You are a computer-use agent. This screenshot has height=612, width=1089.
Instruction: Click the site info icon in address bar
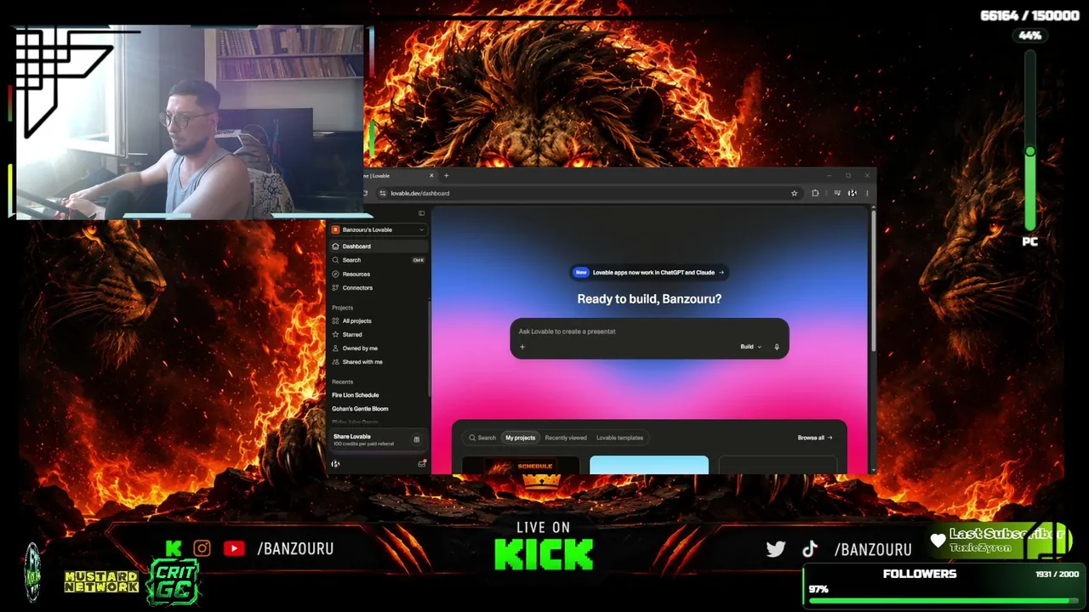tap(383, 193)
